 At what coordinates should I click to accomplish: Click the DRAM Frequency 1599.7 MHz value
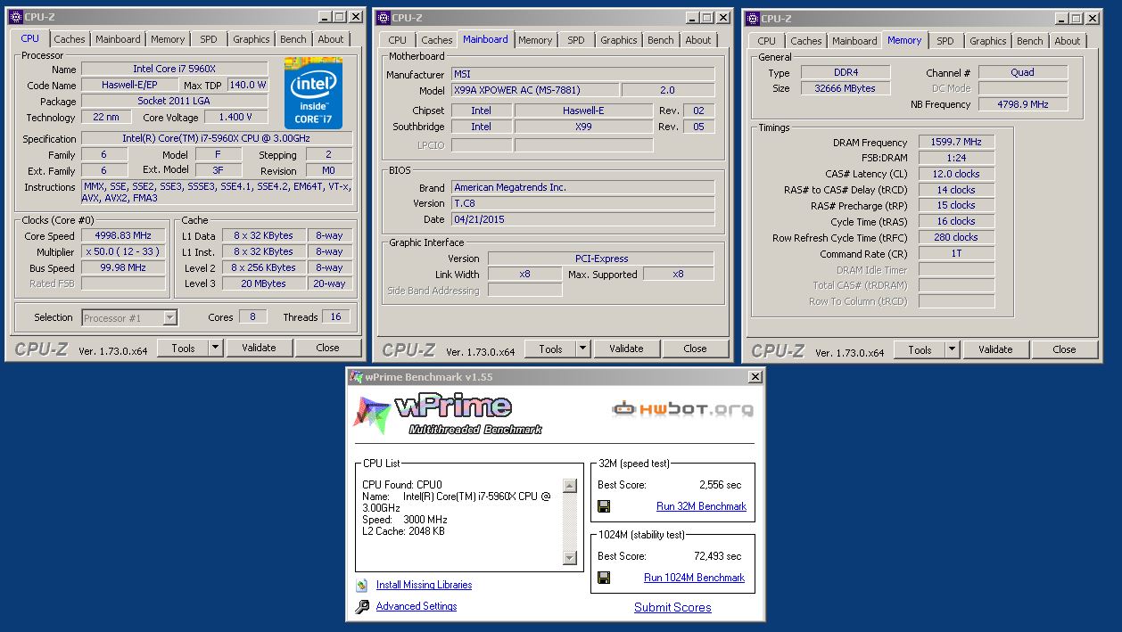(956, 142)
